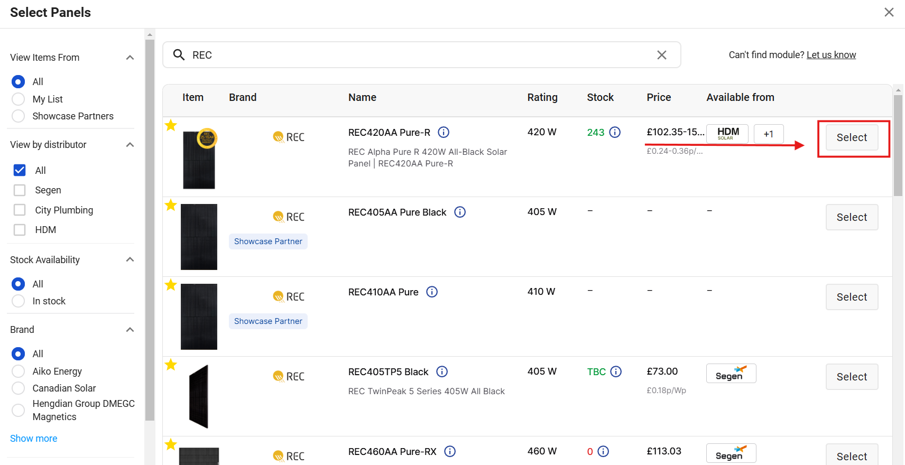Toggle favorite star for REC460AA Pure-RX

pyautogui.click(x=171, y=444)
